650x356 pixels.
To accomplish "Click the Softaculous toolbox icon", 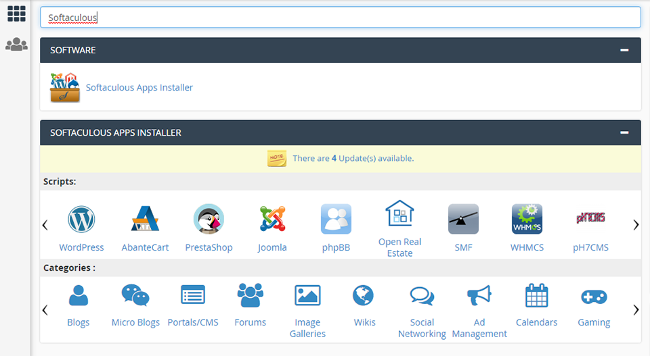I will point(65,87).
